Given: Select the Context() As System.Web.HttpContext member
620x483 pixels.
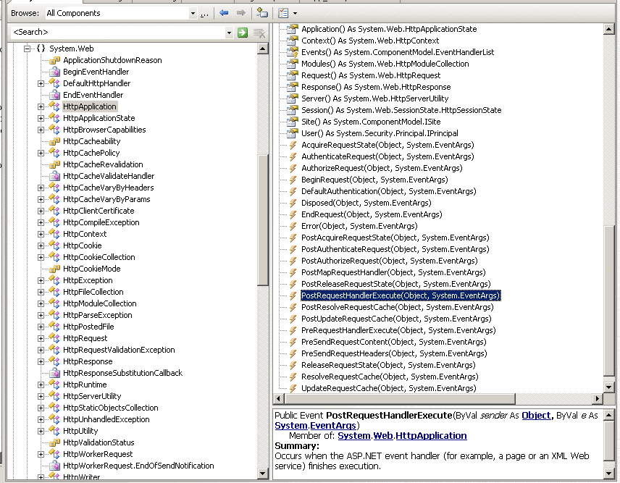Looking at the screenshot, I should [x=370, y=41].
